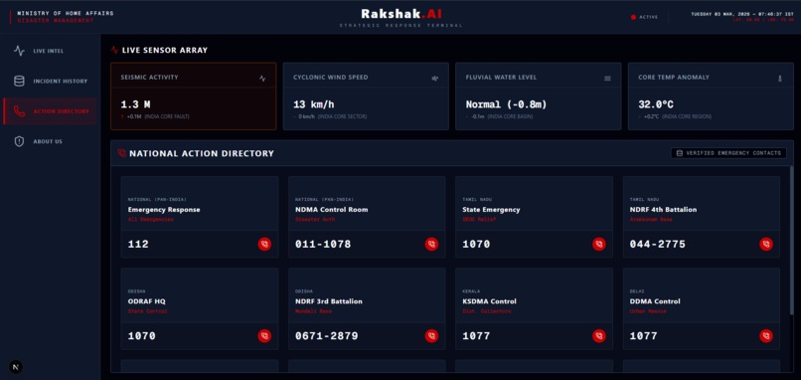
Task: Click the KSDMA Control card title
Action: 489,301
